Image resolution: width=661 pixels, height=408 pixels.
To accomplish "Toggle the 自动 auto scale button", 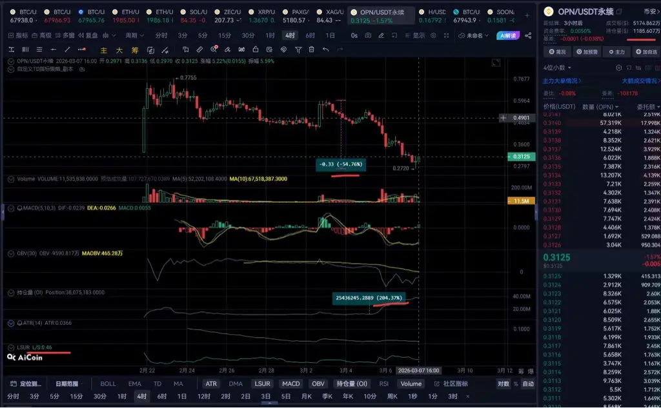I will (528, 384).
